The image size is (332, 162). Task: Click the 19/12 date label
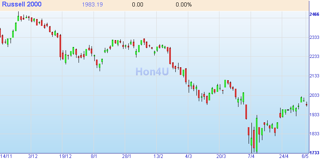[66, 156]
